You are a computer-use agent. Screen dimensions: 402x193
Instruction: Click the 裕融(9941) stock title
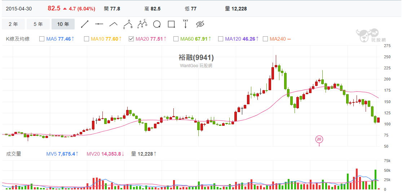pos(196,58)
